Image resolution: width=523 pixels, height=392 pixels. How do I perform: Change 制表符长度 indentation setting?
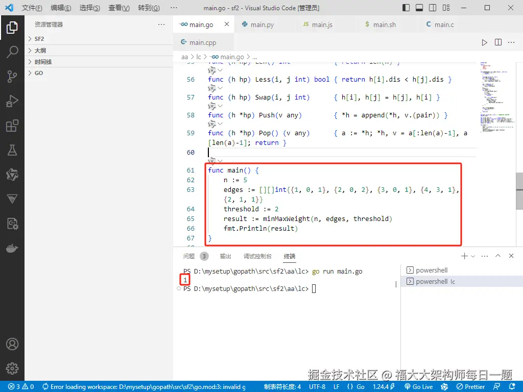point(282,387)
